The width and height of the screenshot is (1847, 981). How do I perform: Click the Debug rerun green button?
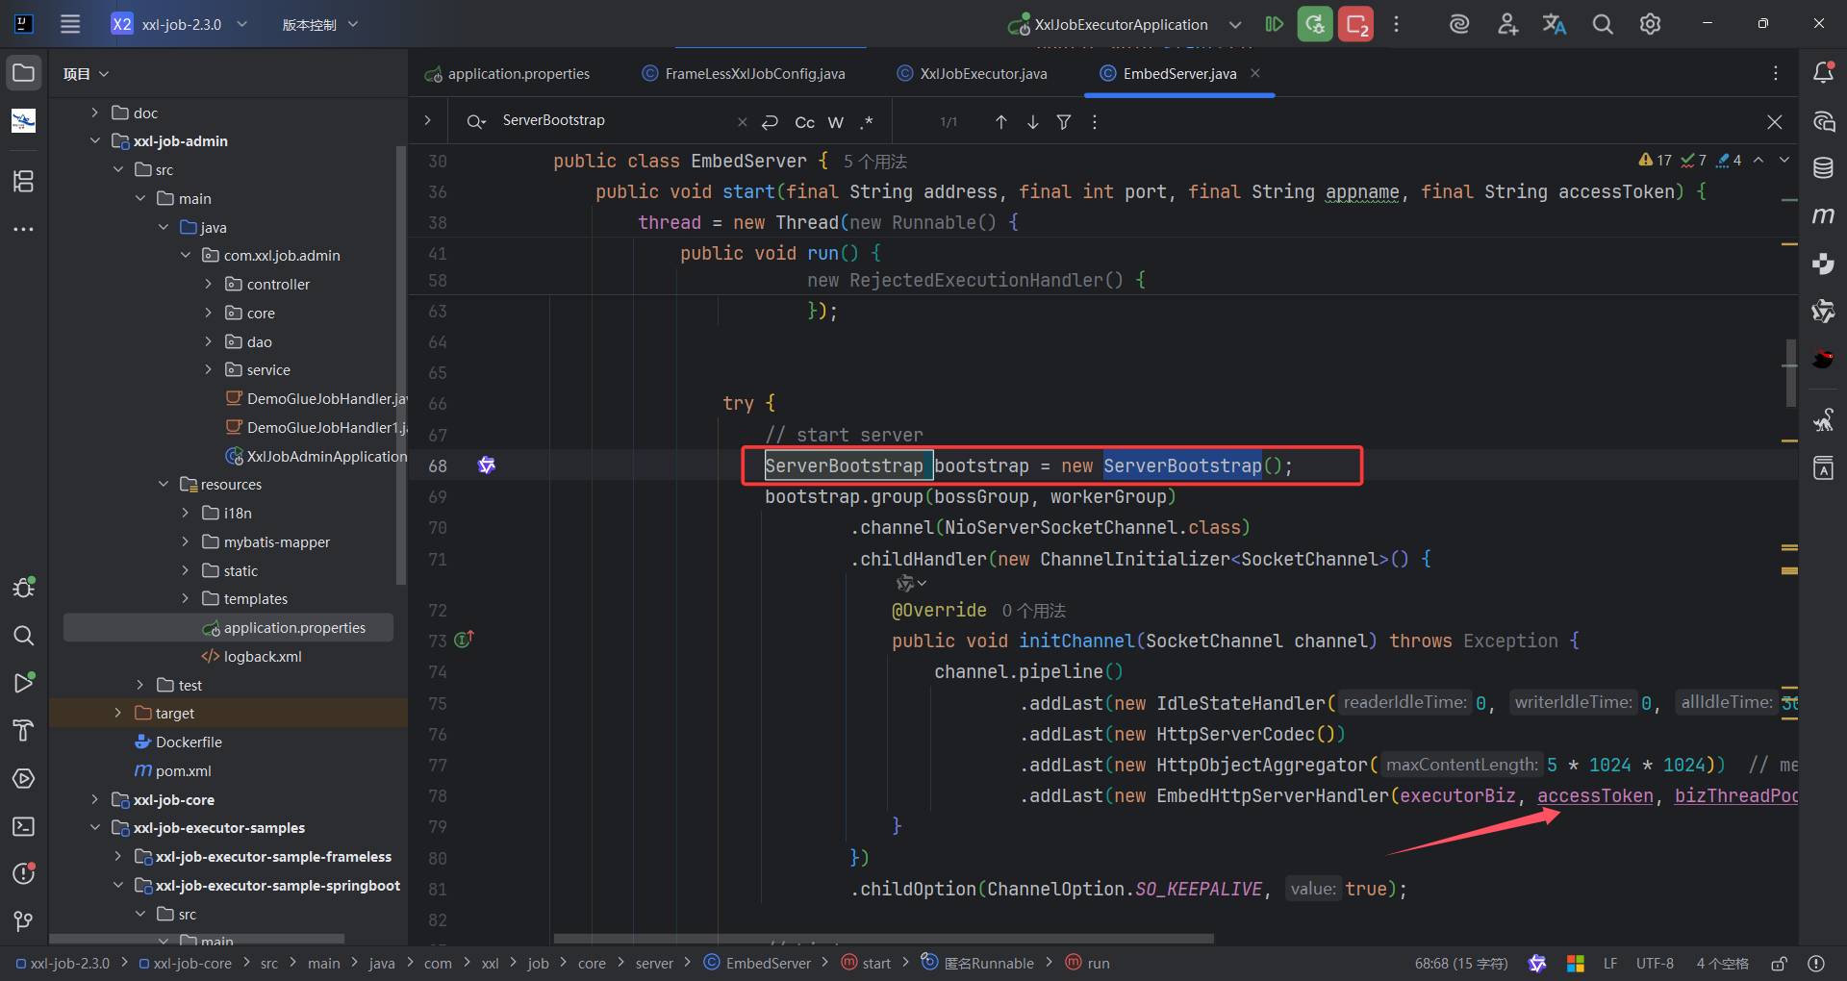point(1315,24)
